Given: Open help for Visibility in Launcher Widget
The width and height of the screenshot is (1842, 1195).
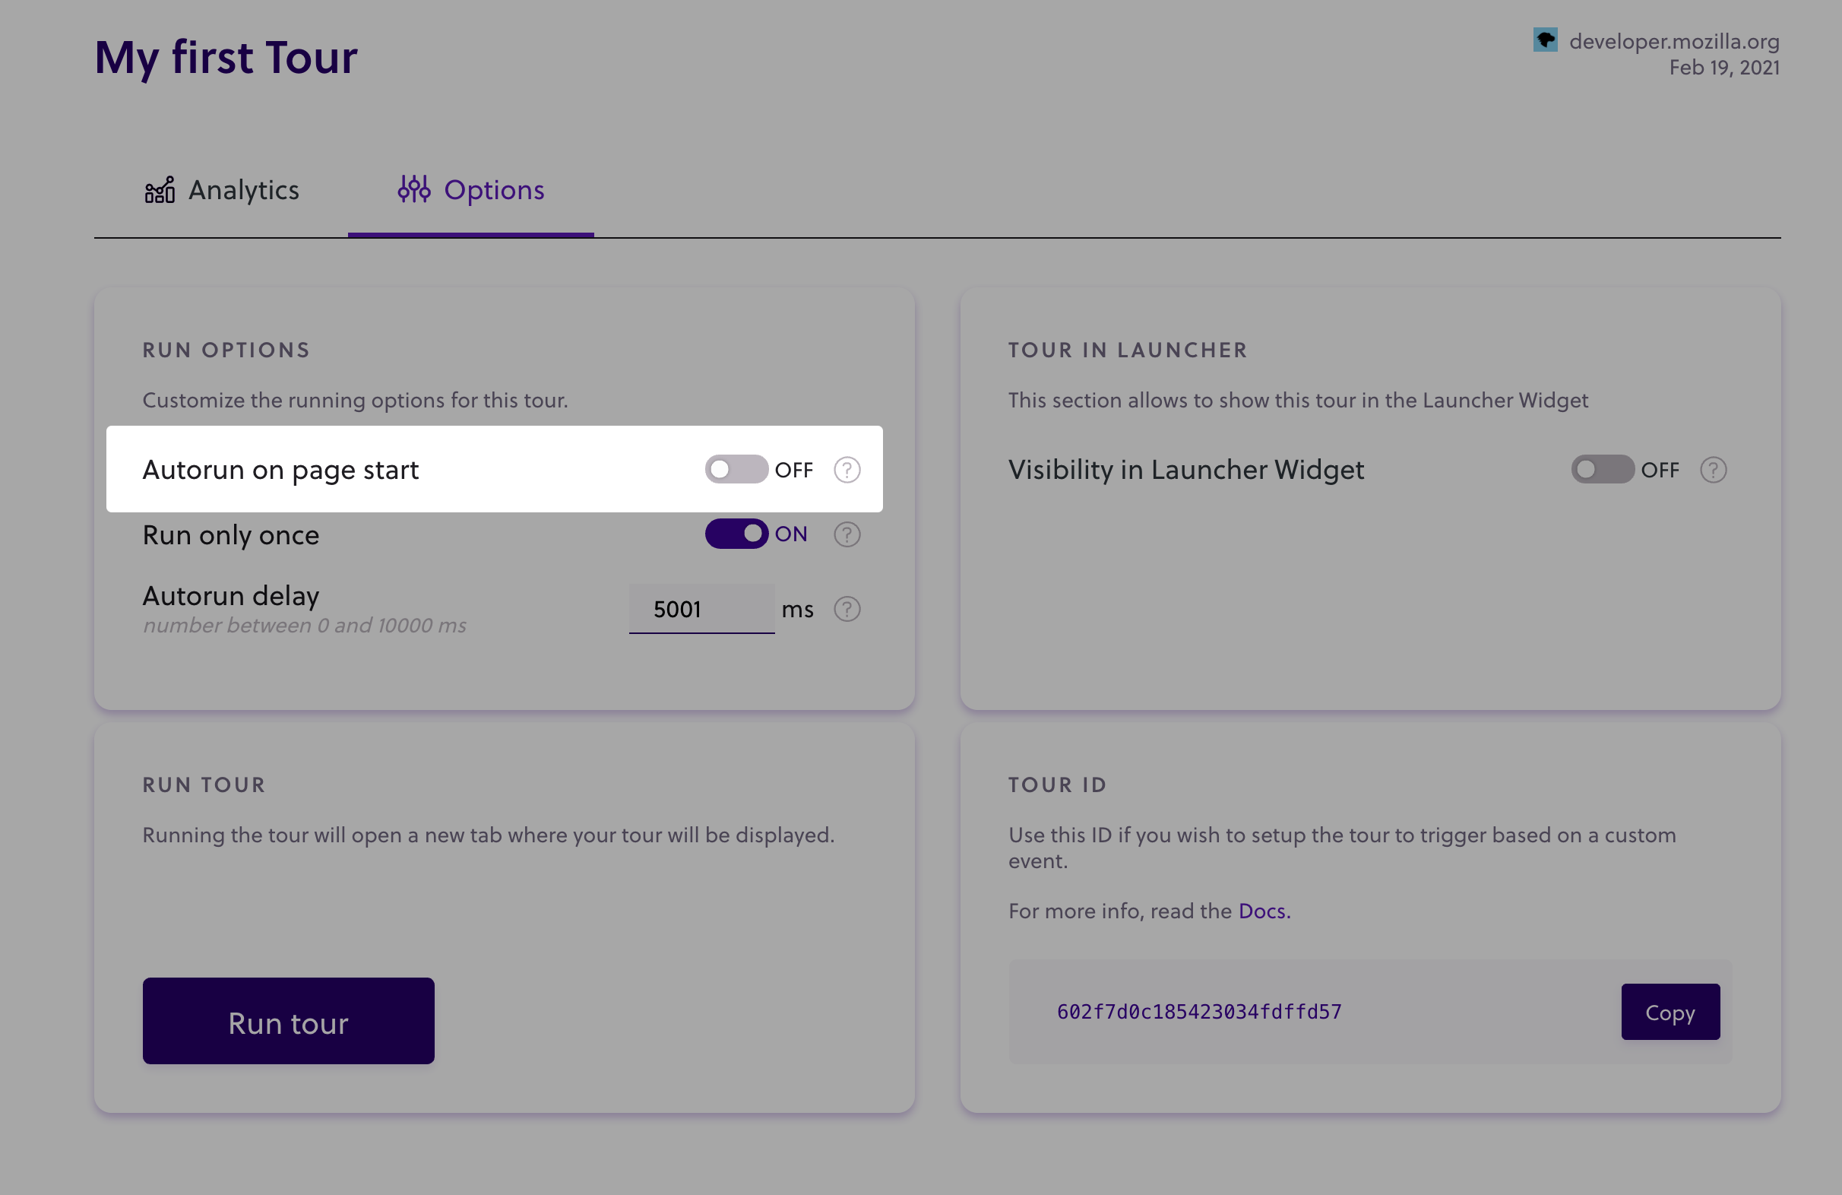Looking at the screenshot, I should tap(1713, 469).
